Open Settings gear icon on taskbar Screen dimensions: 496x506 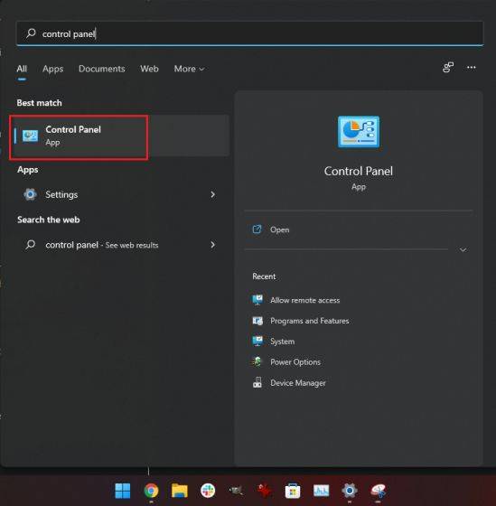(350, 491)
